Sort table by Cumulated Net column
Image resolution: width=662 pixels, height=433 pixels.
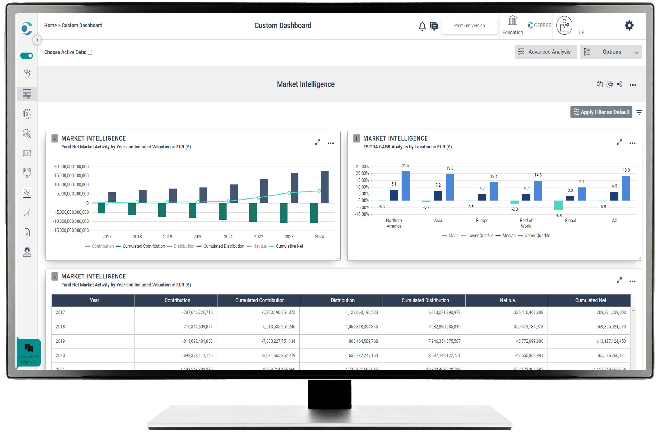pos(589,301)
